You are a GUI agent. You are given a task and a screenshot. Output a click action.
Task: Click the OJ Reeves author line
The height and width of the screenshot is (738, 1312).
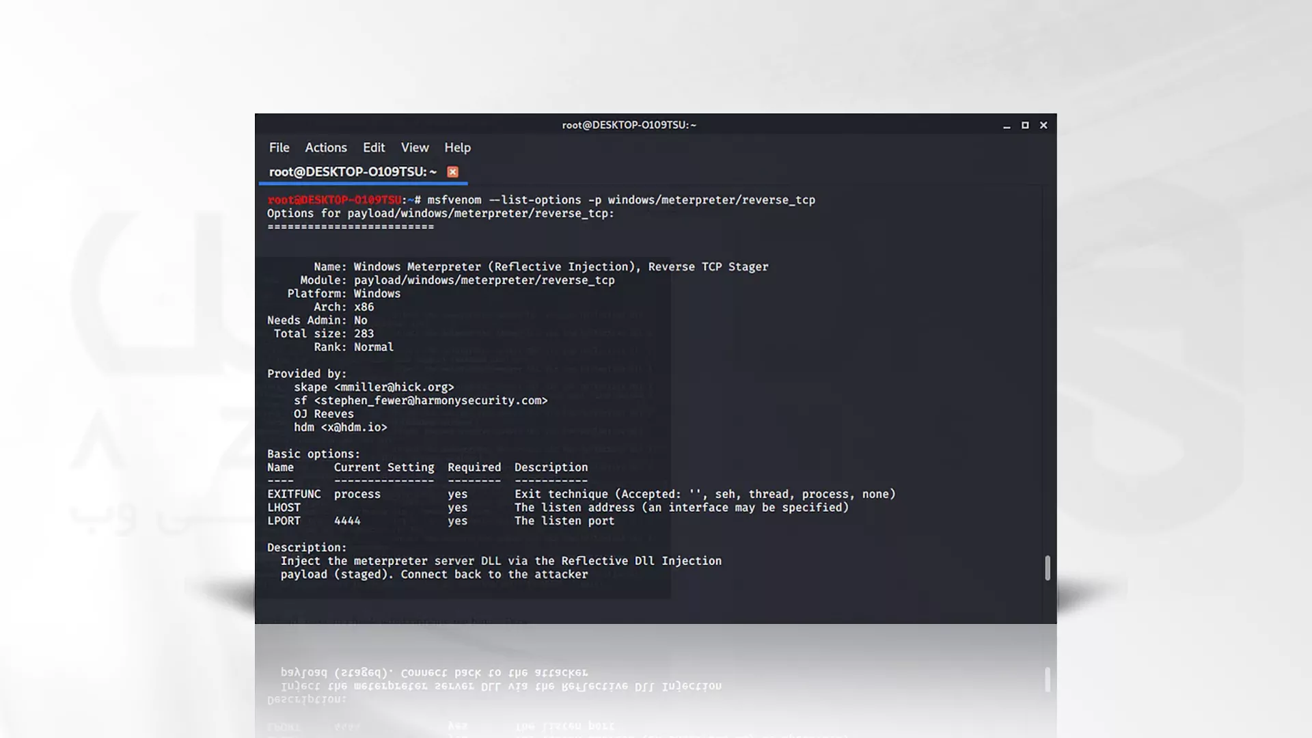click(324, 414)
